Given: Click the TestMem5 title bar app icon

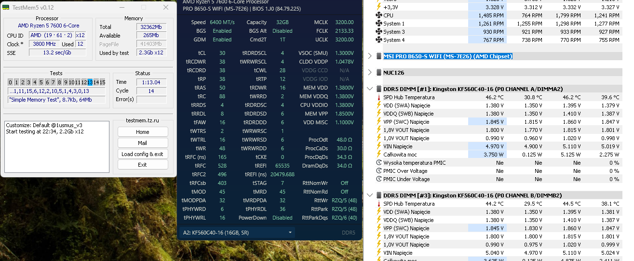Looking at the screenshot, I should coord(6,8).
